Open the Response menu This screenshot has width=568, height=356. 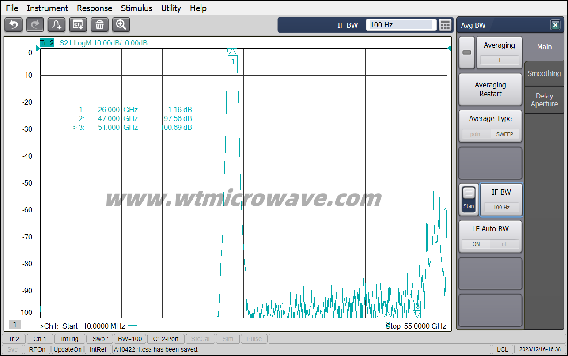click(x=95, y=8)
